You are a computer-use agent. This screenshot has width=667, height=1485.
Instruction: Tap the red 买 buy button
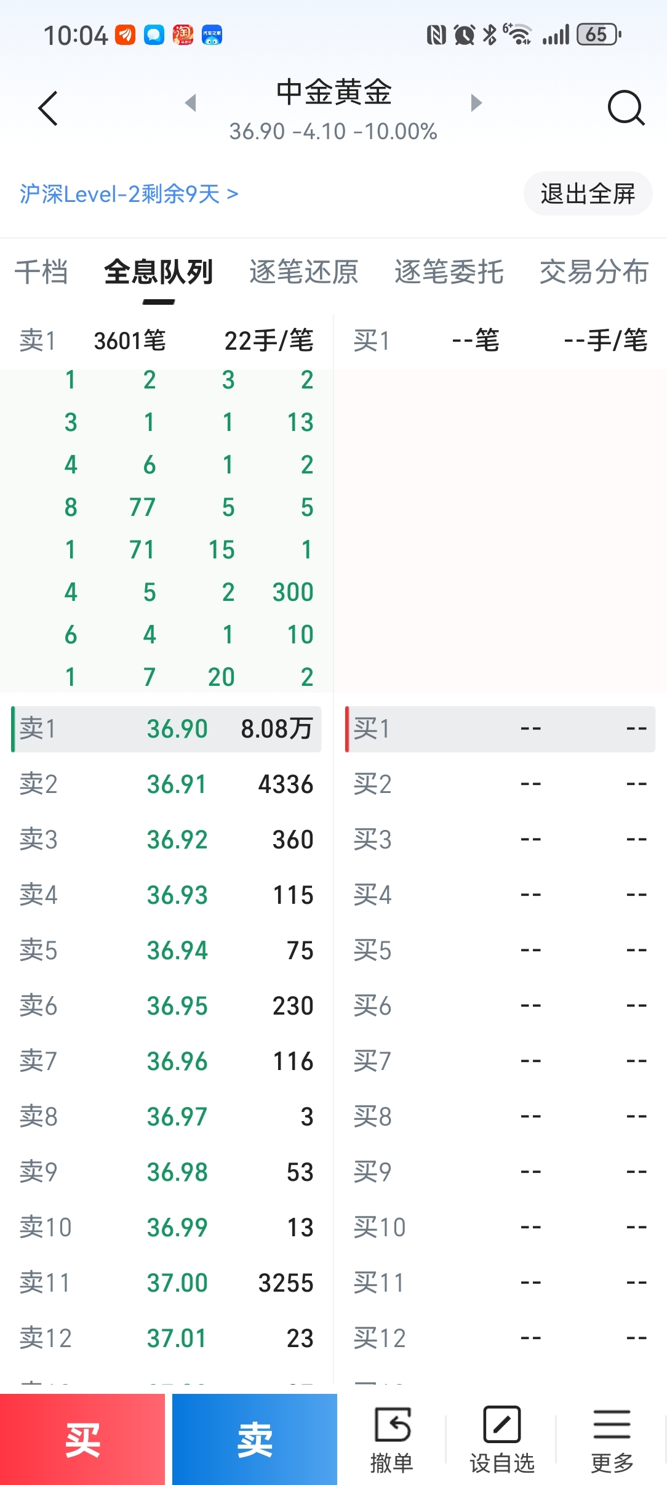(x=82, y=1439)
